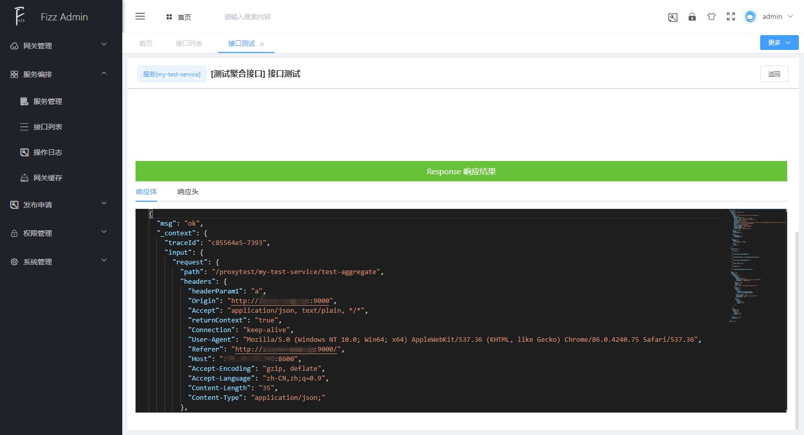Click the admin avatar icon
The width and height of the screenshot is (804, 435).
pyautogui.click(x=750, y=17)
